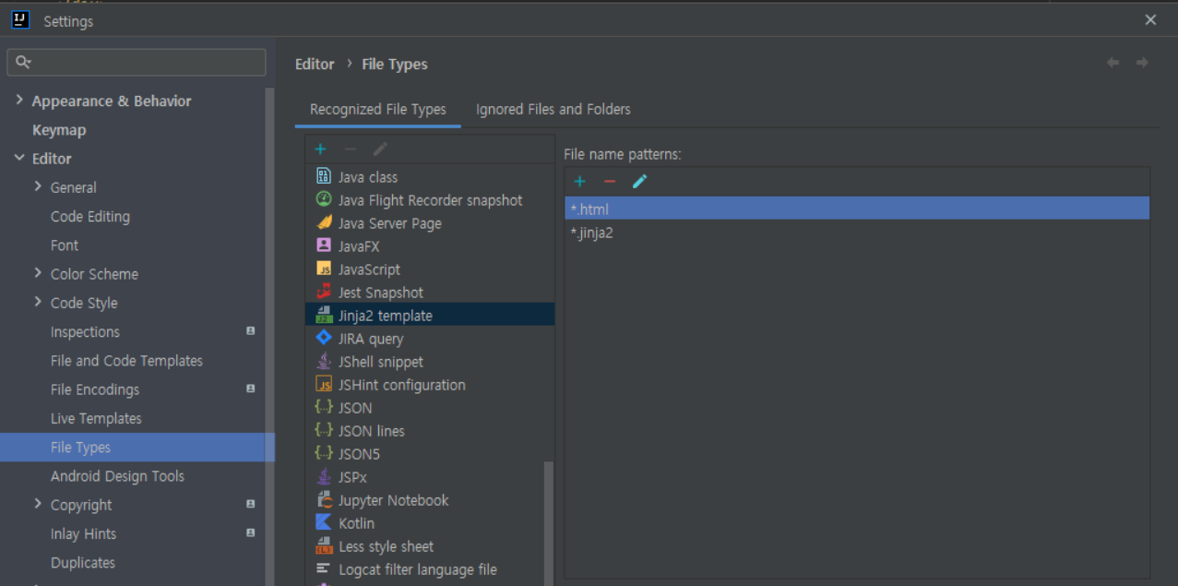Viewport: 1178px width, 586px height.
Task: Click the Logcat filter language file icon
Action: click(x=324, y=568)
